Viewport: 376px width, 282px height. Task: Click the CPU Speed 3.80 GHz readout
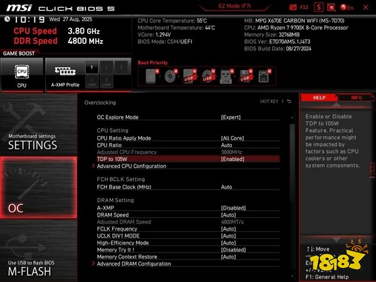click(56, 31)
